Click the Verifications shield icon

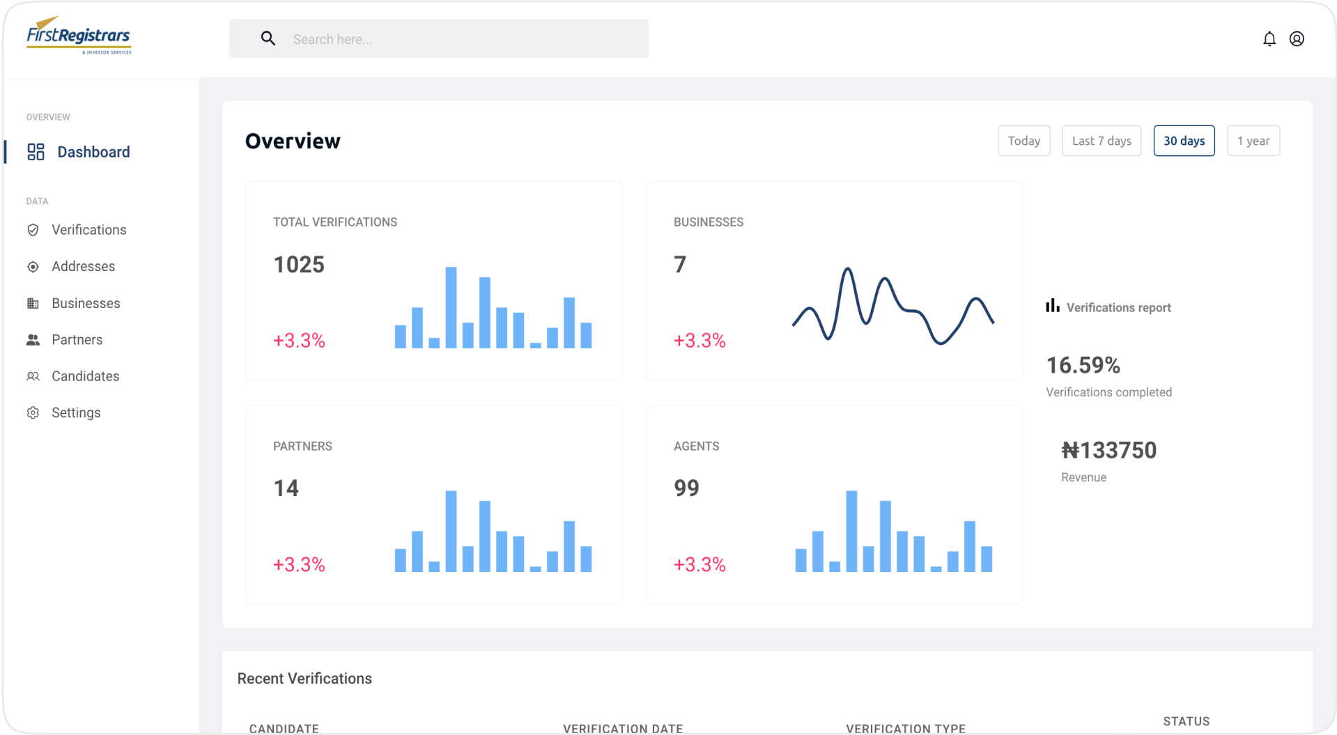(33, 230)
